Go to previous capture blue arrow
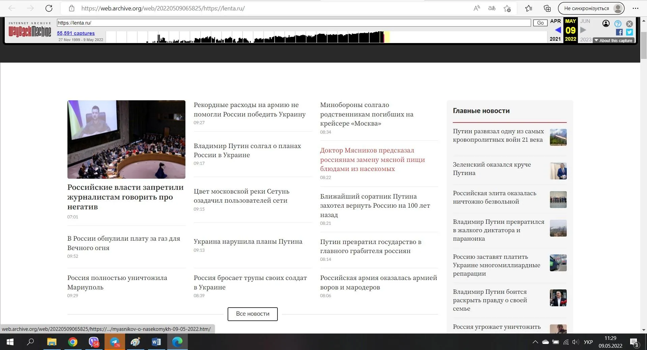 [x=558, y=30]
